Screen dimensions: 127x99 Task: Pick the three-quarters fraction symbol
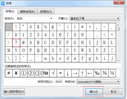pyautogui.click(x=105, y=73)
